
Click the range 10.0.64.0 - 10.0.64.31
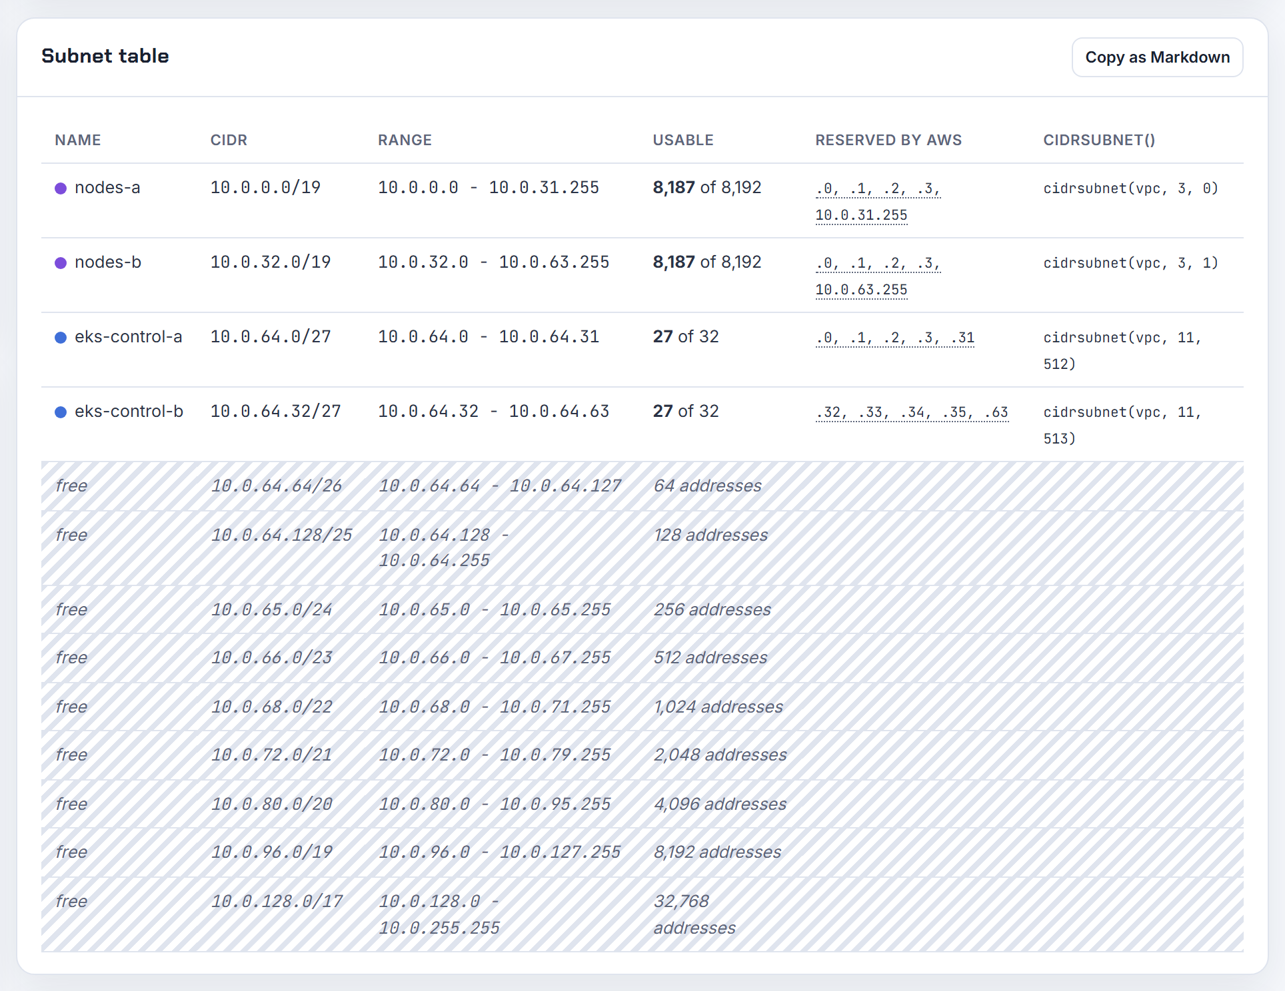pyautogui.click(x=489, y=337)
